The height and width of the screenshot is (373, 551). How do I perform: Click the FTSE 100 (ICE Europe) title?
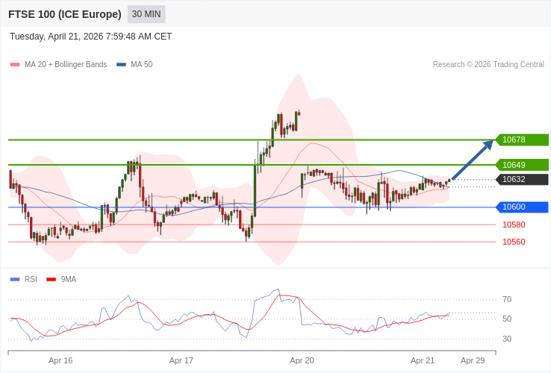click(65, 14)
